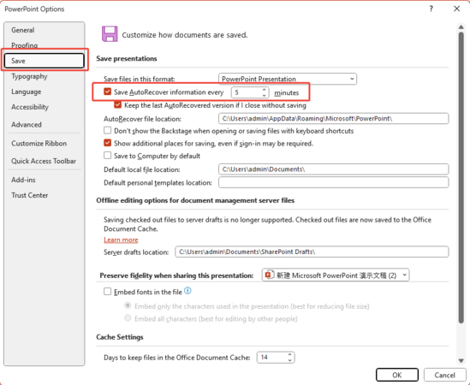The image size is (470, 385).
Task: Enable Don't show the Backstage checkbox
Action: [x=107, y=130]
